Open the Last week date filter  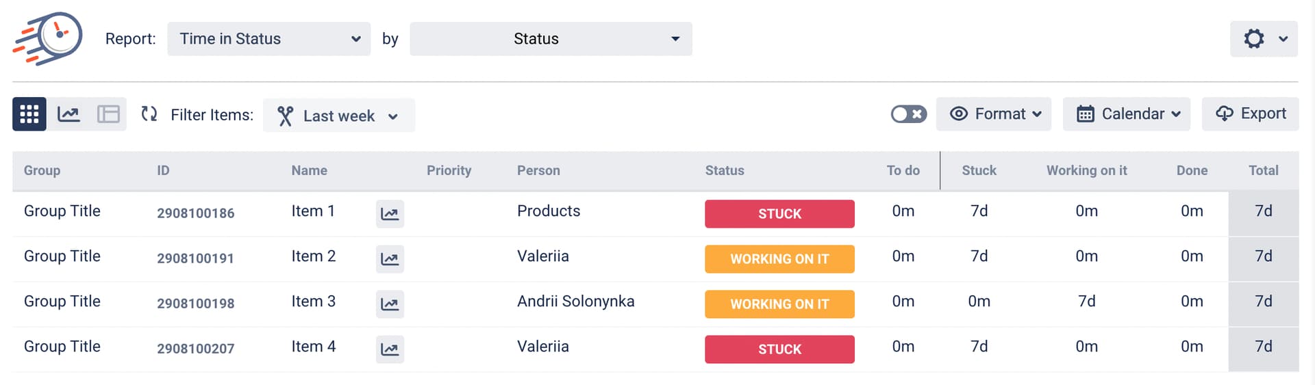click(x=339, y=116)
